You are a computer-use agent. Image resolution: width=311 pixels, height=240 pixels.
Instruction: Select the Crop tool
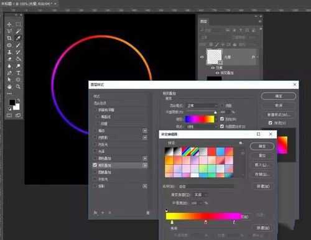click(x=9, y=38)
